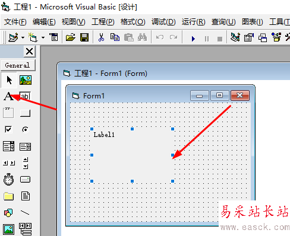Image resolution: width=290 pixels, height=236 pixels.
Task: Select the FileListBox control tool
Action: coord(26,196)
